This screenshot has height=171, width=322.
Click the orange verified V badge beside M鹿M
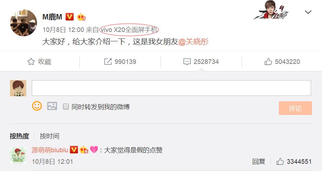[x=70, y=17]
